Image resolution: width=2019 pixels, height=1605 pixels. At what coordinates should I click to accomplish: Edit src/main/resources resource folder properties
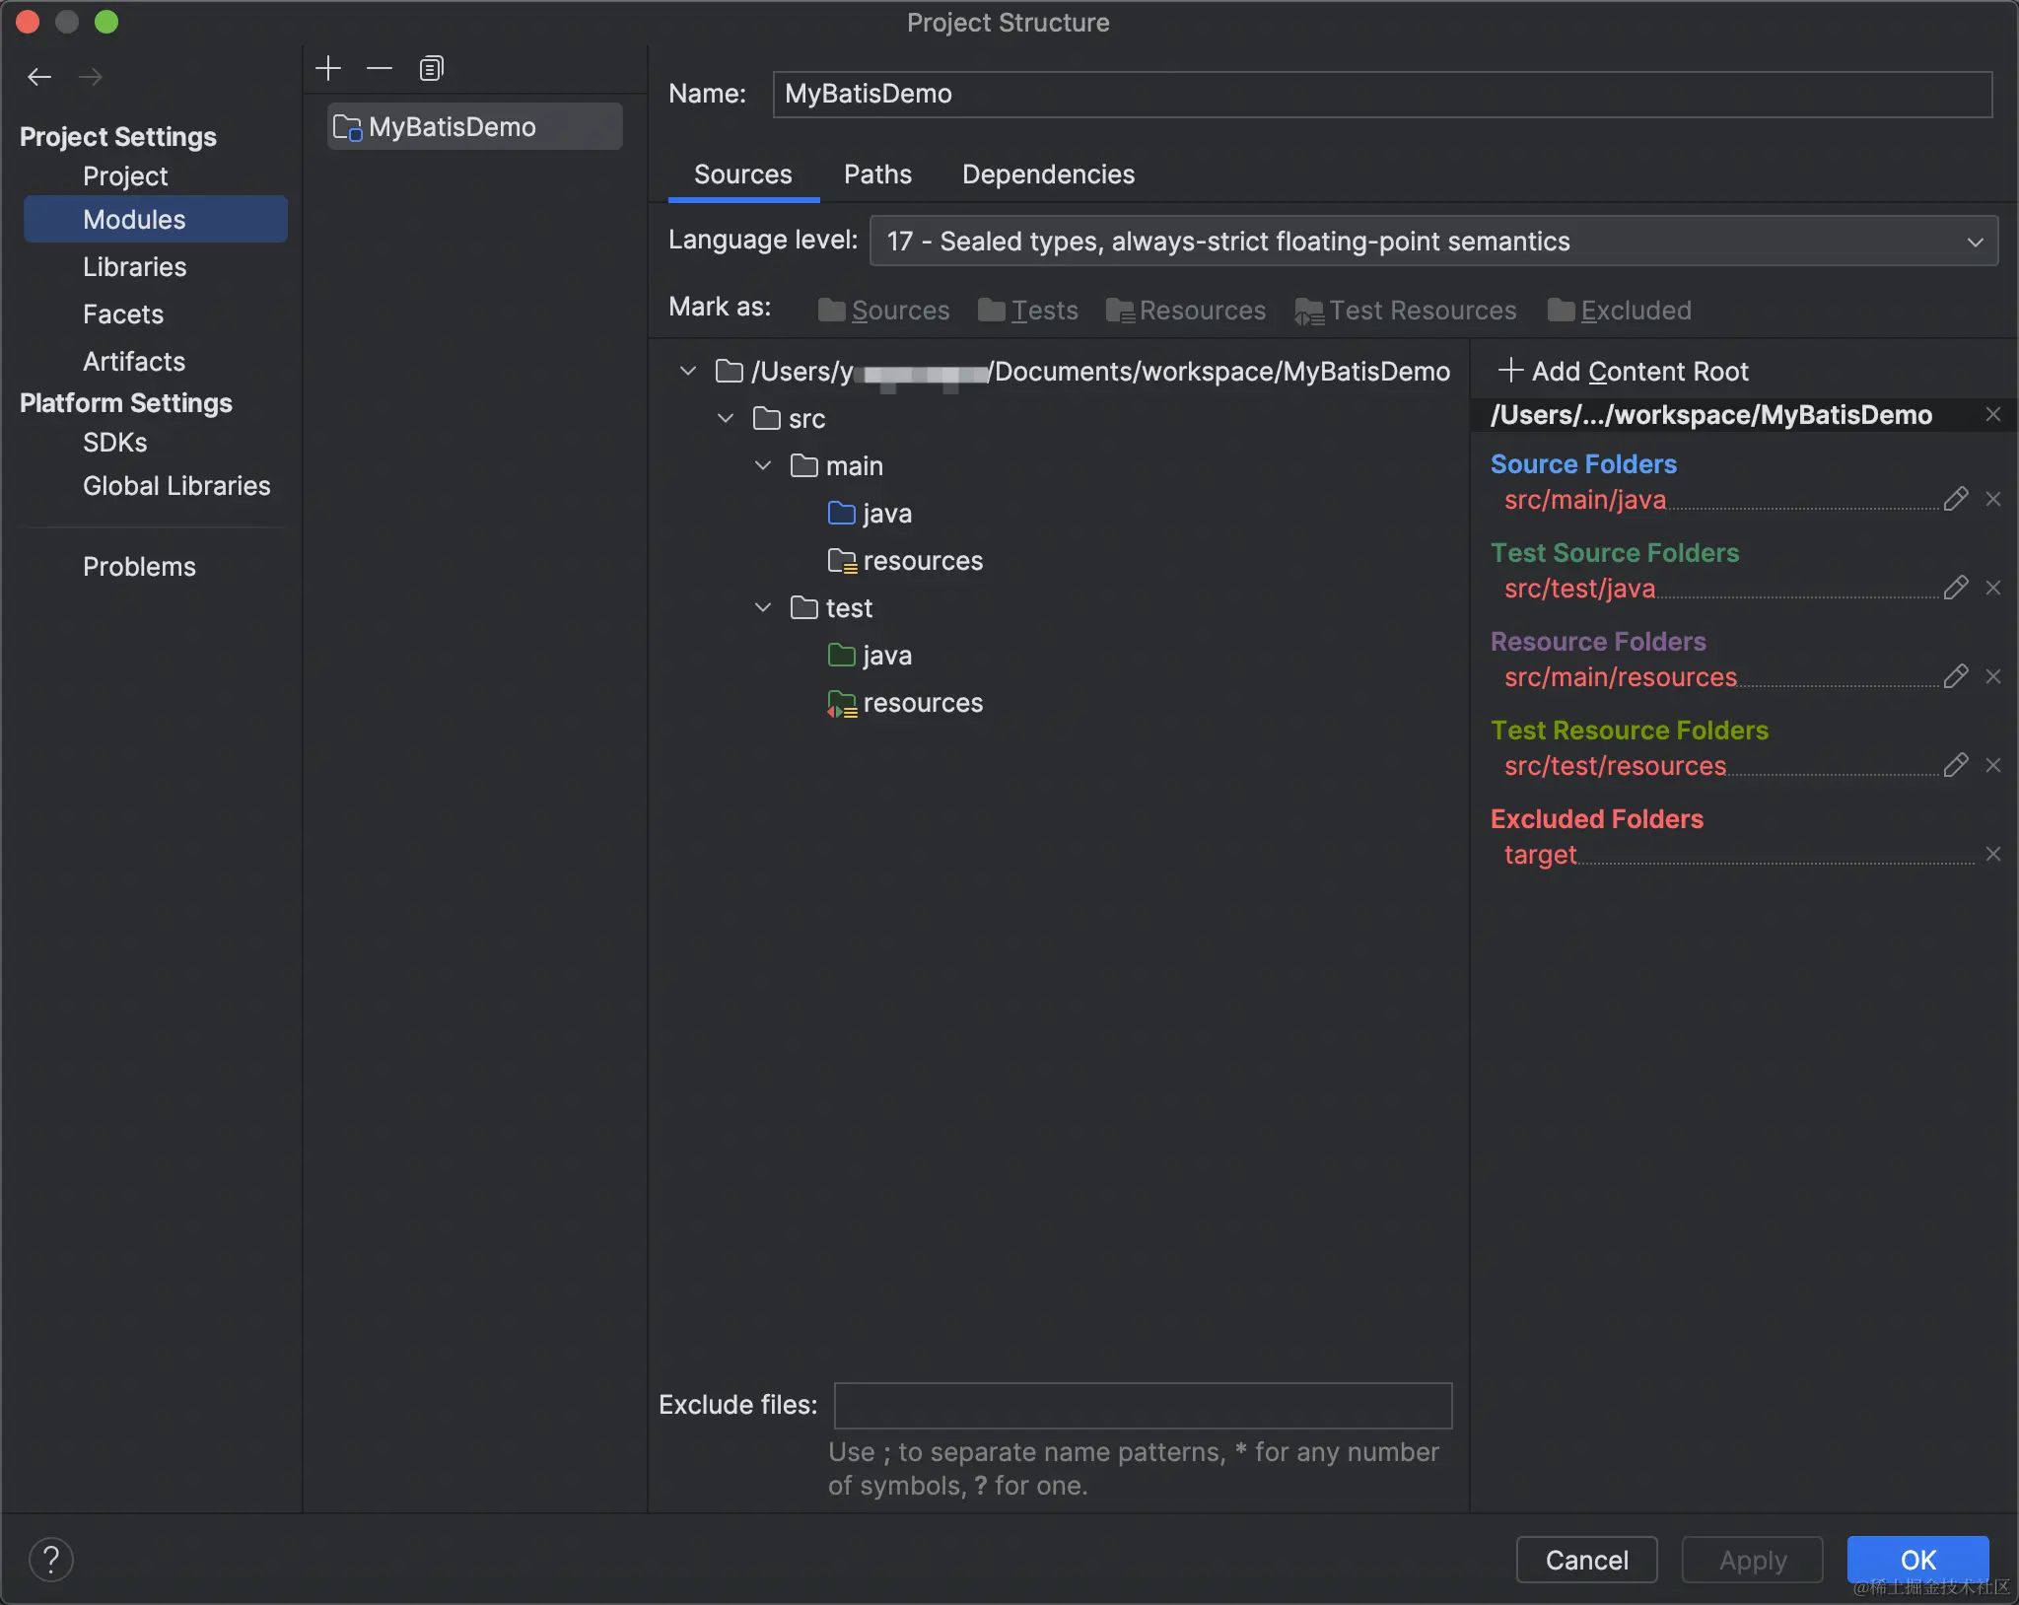(x=1955, y=676)
